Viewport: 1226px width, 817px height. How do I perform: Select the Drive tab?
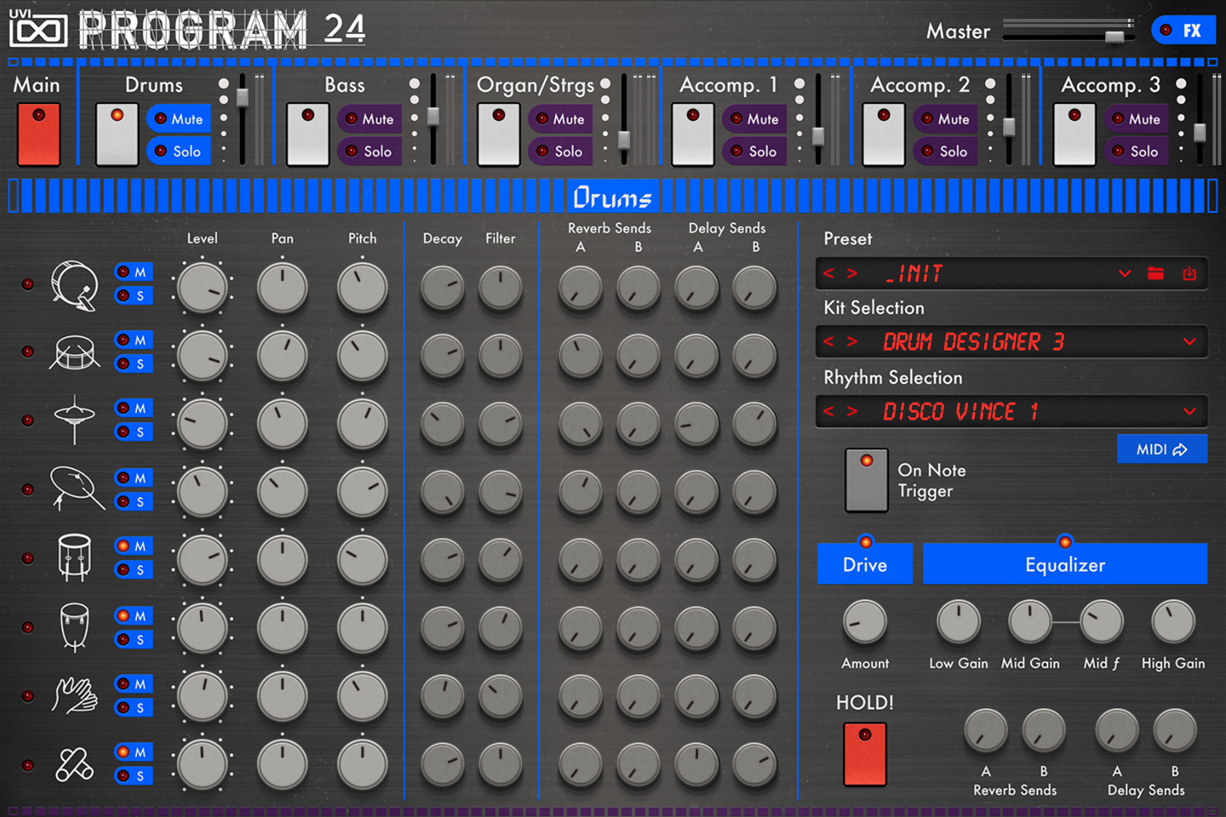point(864,564)
